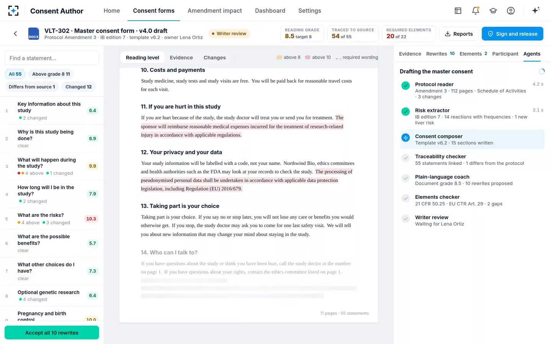
Task: Click the Protocol reader completed check icon
Action: (406, 86)
